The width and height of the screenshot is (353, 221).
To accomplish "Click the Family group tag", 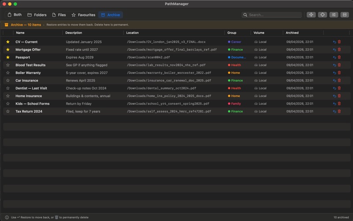I will (234, 103).
